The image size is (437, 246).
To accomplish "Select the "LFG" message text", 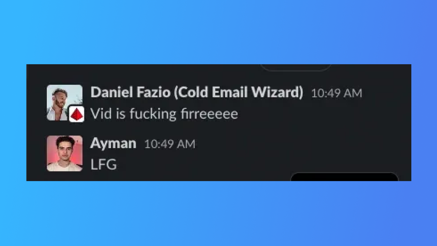I will 104,165.
